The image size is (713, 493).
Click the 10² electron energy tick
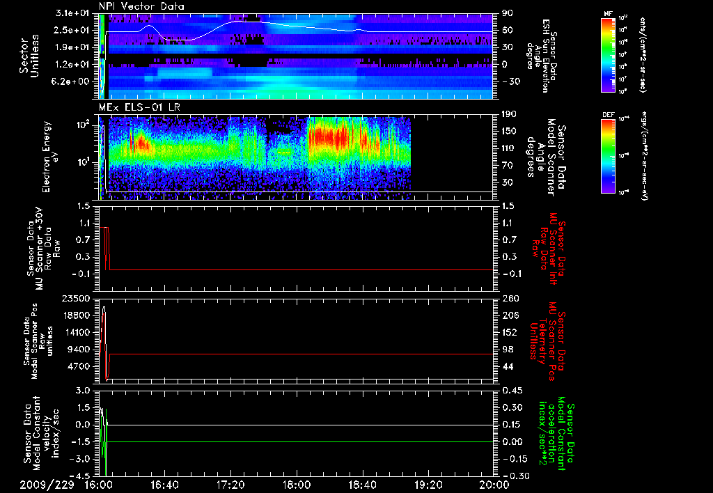pos(82,124)
